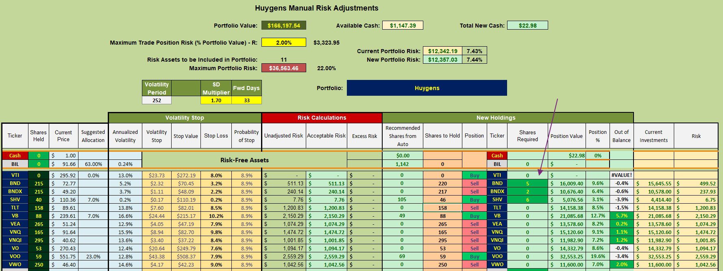
Task: Click the Buy position cell for VTI
Action: click(474, 175)
